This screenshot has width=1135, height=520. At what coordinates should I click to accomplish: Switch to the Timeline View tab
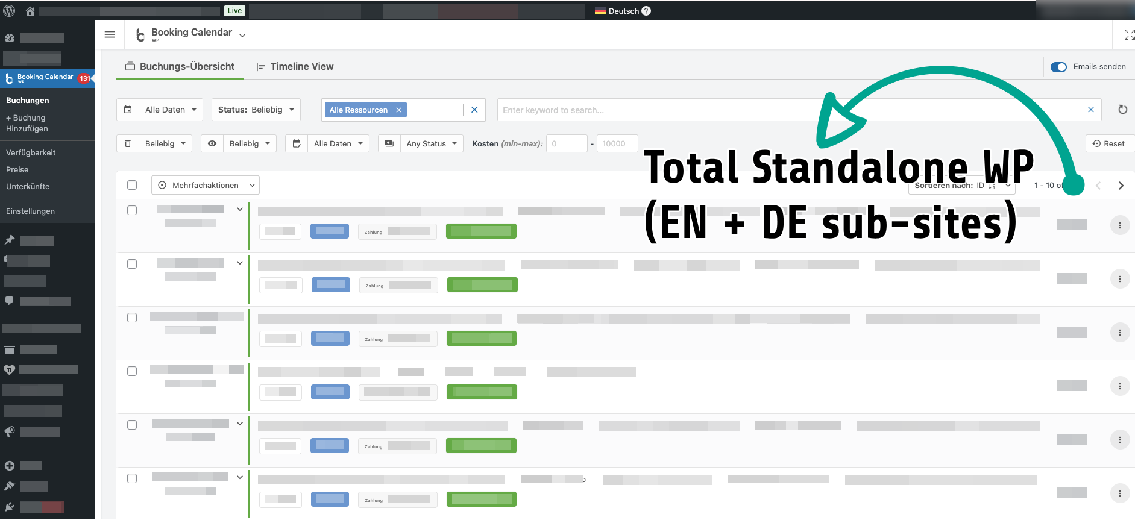[295, 66]
